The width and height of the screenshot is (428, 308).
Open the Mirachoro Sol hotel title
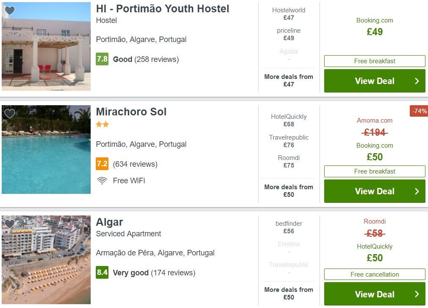pyautogui.click(x=131, y=112)
